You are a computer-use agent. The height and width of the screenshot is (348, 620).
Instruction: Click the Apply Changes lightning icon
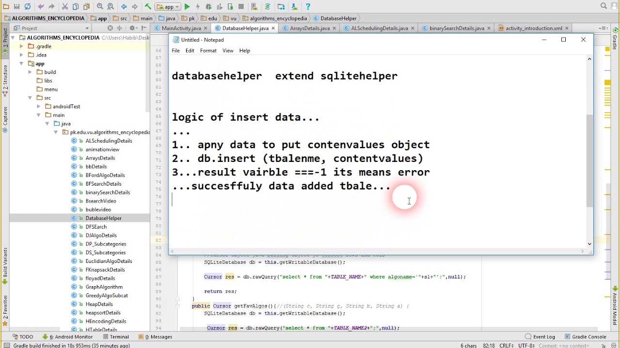coord(198,7)
